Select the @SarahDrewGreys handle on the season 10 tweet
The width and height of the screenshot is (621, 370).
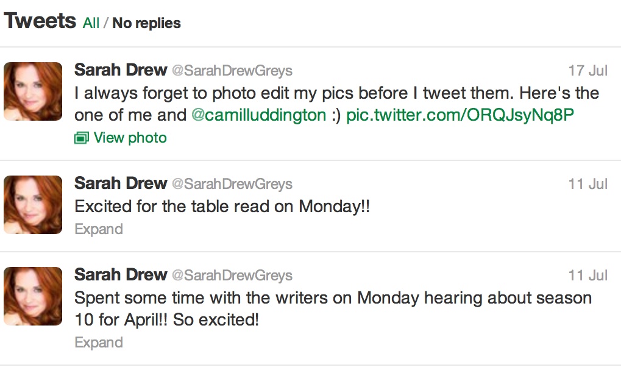coord(232,276)
